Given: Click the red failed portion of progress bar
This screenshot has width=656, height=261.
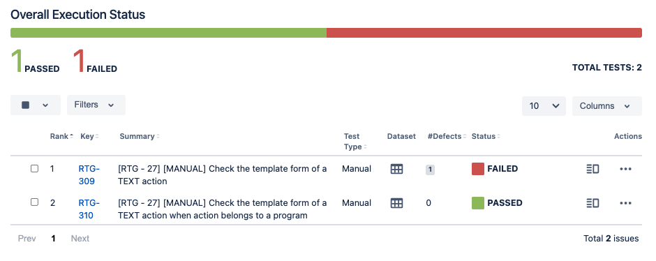Looking at the screenshot, I should [484, 33].
